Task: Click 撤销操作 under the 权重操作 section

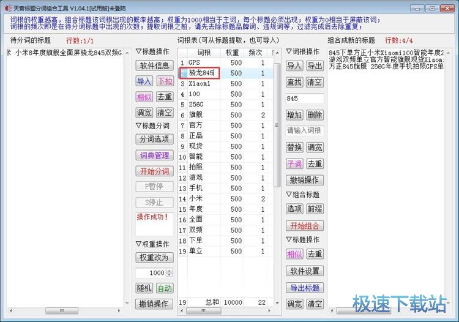Action: (155, 304)
